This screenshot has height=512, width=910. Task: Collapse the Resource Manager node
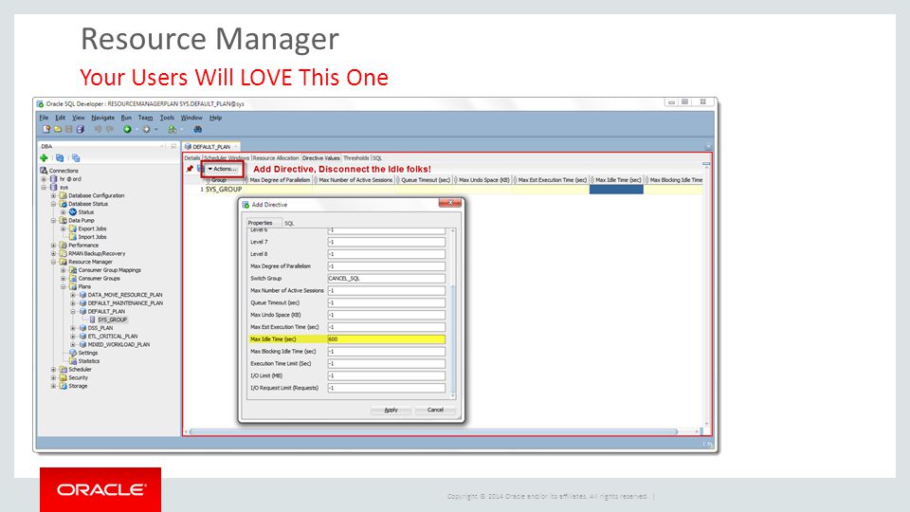pyautogui.click(x=53, y=262)
